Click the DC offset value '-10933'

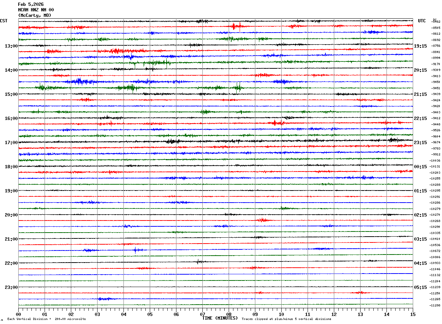[x=435, y=263]
